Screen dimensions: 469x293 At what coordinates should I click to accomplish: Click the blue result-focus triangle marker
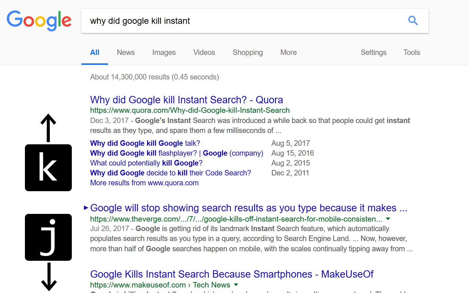(86, 208)
